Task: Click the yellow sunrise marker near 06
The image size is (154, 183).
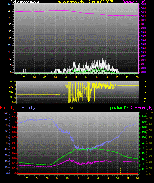Action: pyautogui.click(x=48, y=171)
